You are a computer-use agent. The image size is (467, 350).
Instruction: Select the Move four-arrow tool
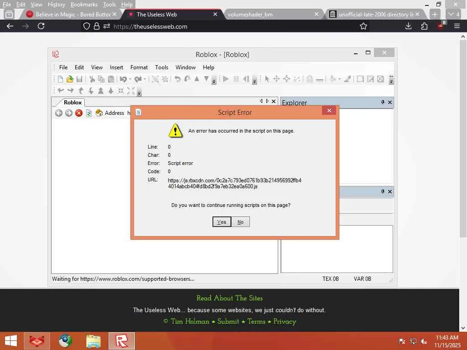[x=276, y=79]
